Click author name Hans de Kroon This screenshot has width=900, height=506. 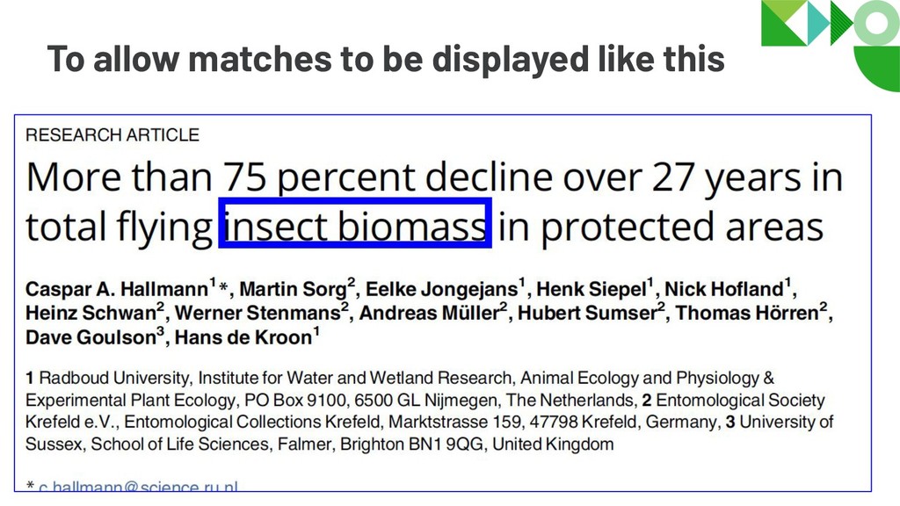[x=243, y=337]
